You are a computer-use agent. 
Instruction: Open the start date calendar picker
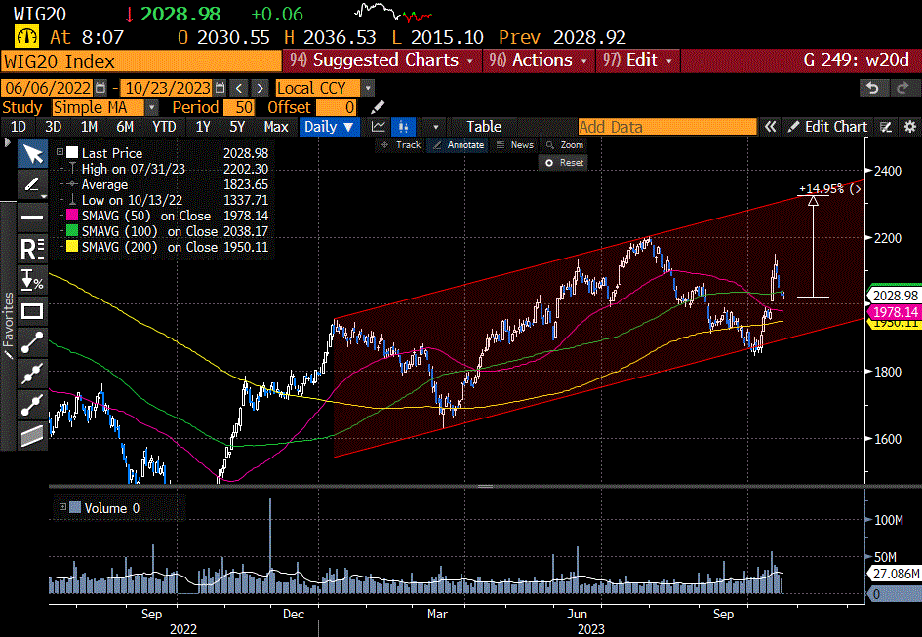click(x=100, y=88)
